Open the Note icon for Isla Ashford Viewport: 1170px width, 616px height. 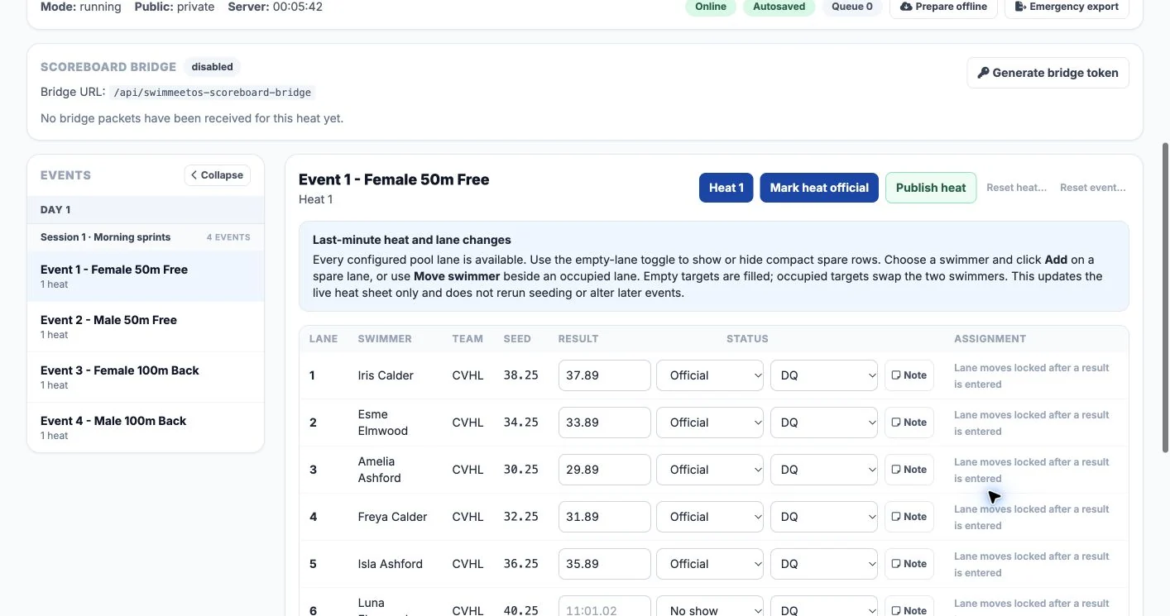(x=895, y=564)
